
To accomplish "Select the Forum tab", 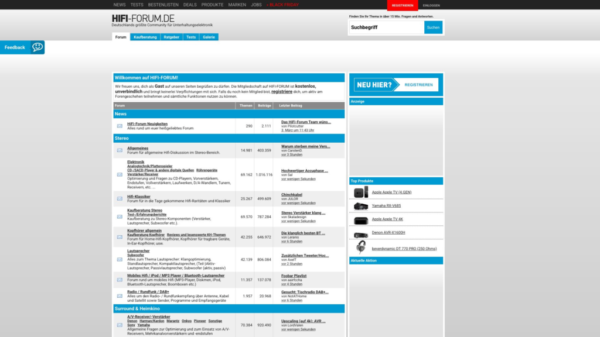I will pyautogui.click(x=121, y=37).
